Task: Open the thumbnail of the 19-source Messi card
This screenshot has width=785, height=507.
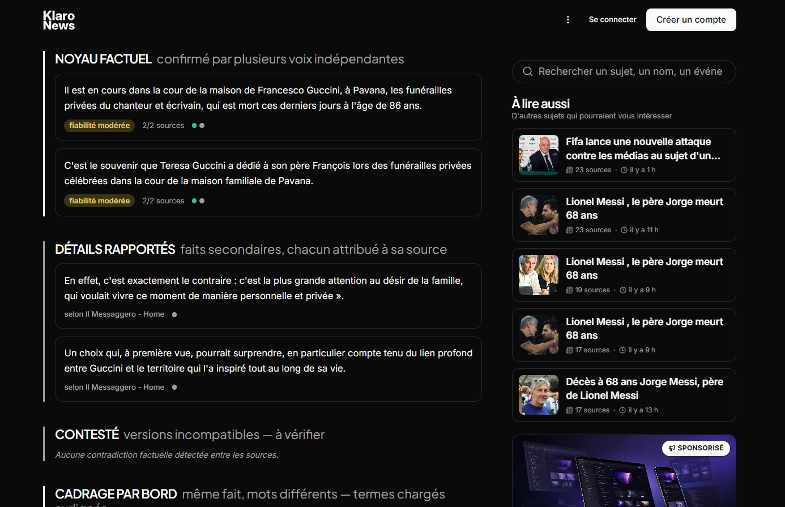Action: click(539, 275)
